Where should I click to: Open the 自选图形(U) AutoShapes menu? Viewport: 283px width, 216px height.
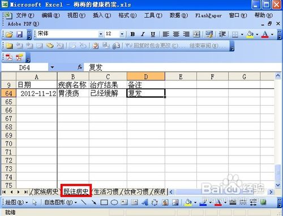[x=61, y=202]
